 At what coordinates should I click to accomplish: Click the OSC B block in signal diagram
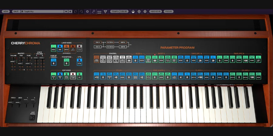[x=98, y=47]
